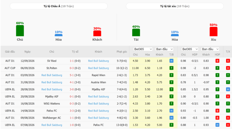Click green T T/X badge in Austria Wien row

228,82
